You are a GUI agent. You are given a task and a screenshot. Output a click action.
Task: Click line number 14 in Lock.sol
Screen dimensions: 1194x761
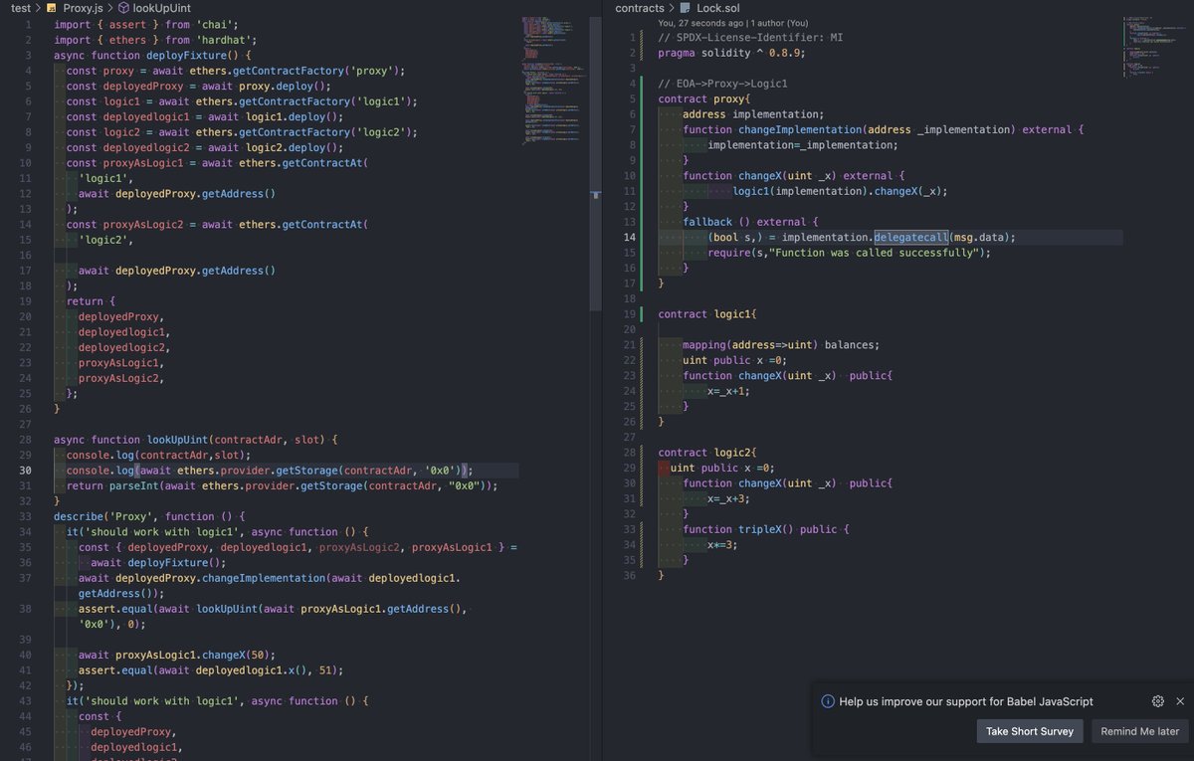click(x=629, y=237)
